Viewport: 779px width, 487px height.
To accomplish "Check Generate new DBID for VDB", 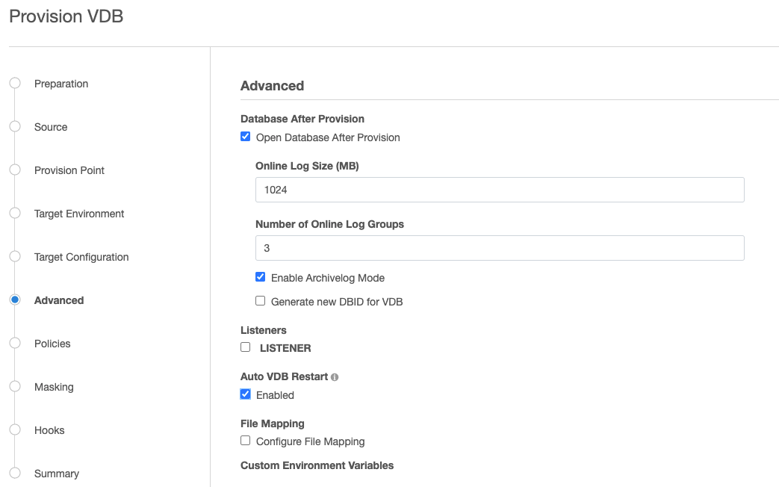I will (x=261, y=301).
